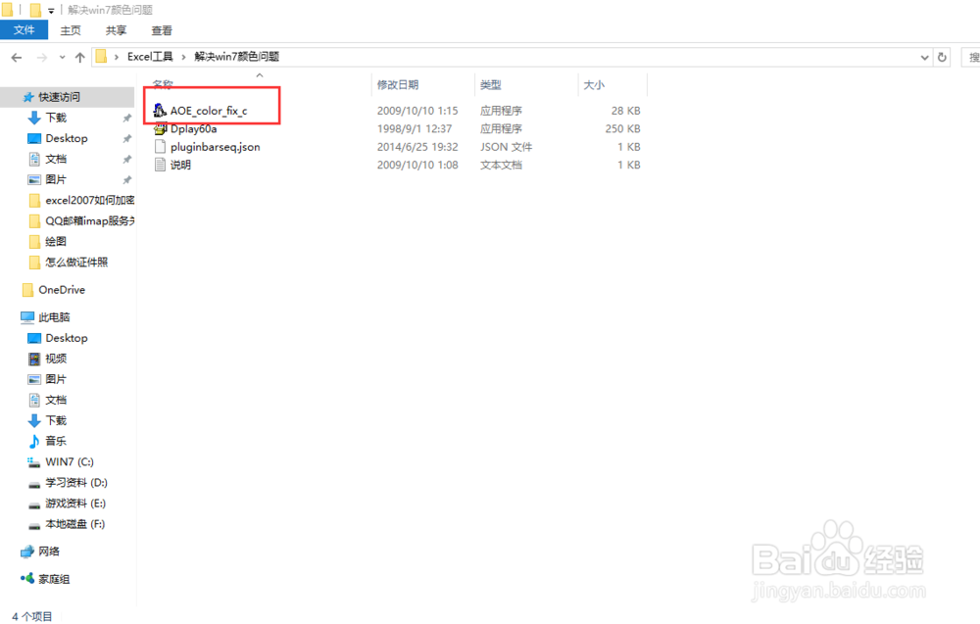Click the 解决win7颜色问题 breadcrumb segment
Screen dimensions: 980x624
coord(236,57)
